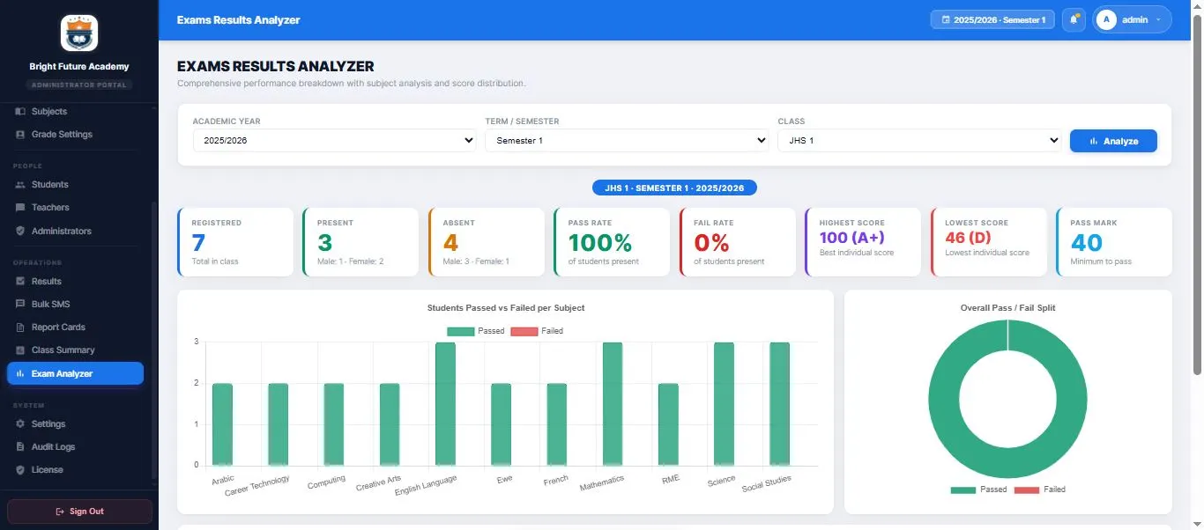Open Class Summary page
This screenshot has height=530, width=1204.
[x=75, y=350]
